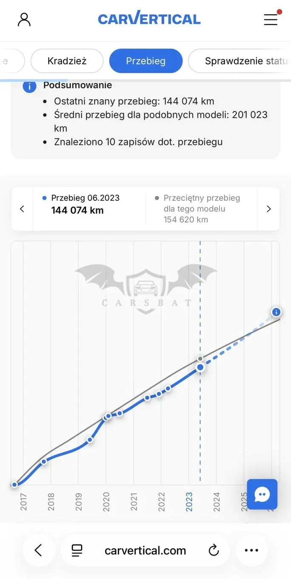The image size is (291, 579).
Task: Click the info marker at forecast end
Action: 277,312
